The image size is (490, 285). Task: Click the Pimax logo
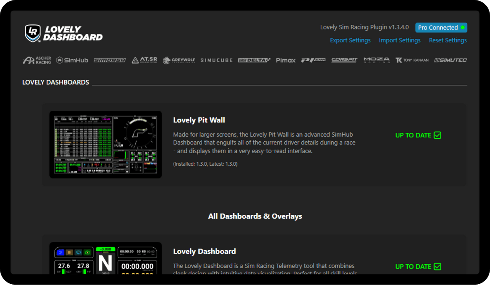point(286,60)
